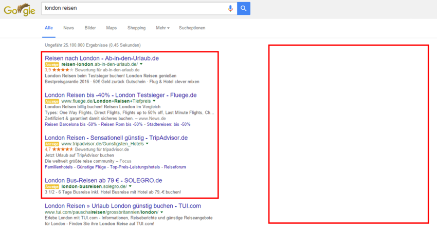Click Anzeige badge of TripAdvisor ad
Screen dimensions: 437x231
pyautogui.click(x=52, y=144)
